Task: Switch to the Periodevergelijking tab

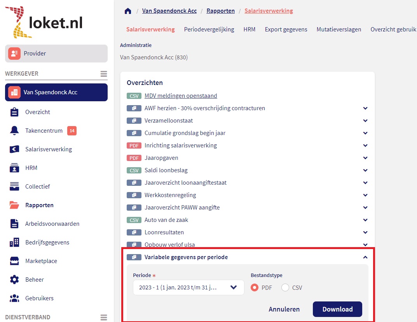Action: coord(209,29)
